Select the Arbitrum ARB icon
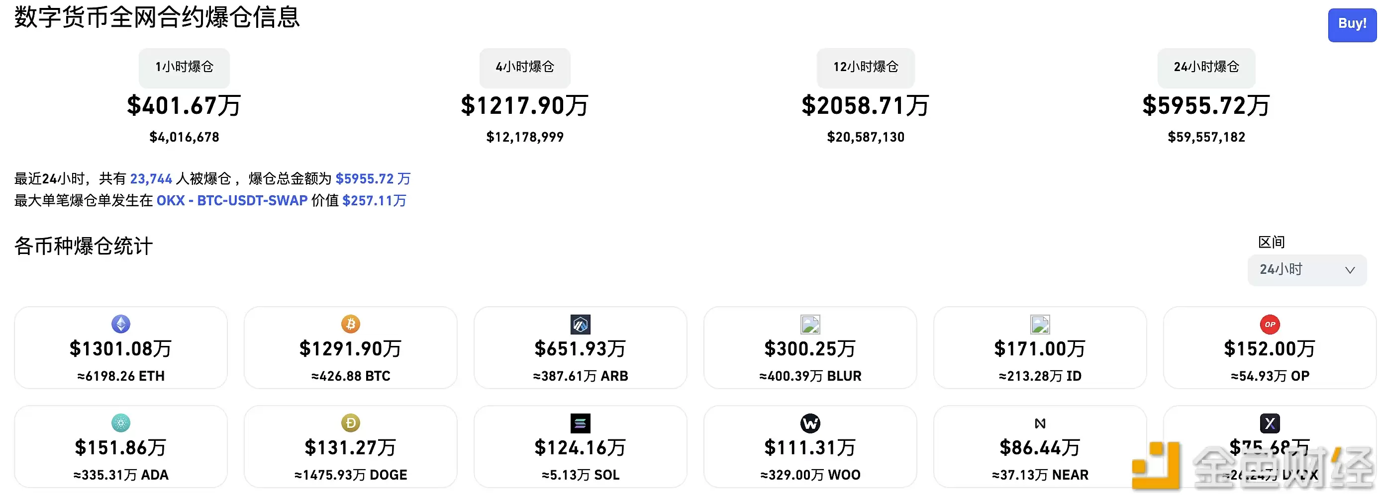Viewport: 1382px width, 498px height. coord(580,324)
